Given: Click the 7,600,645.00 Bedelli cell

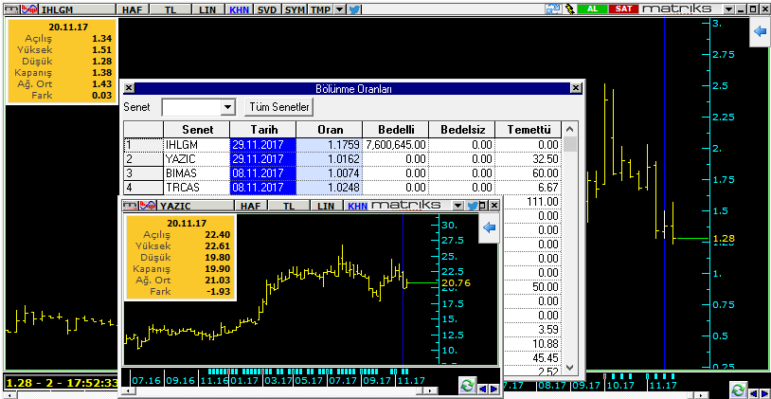Looking at the screenshot, I should [x=396, y=145].
